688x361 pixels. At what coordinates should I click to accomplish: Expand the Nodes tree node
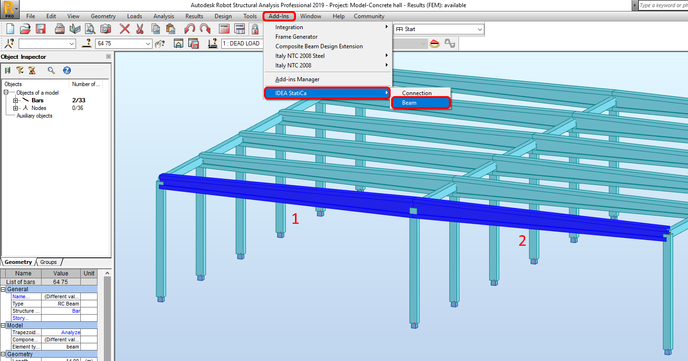point(15,108)
